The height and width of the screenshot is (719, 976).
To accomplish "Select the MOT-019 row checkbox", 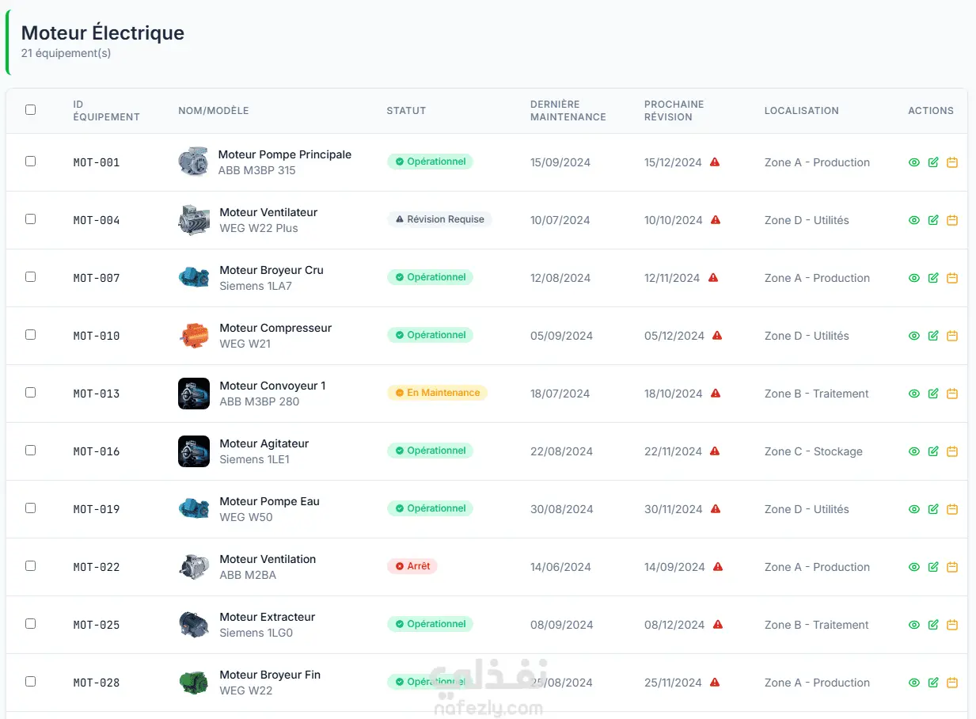I will (x=30, y=508).
